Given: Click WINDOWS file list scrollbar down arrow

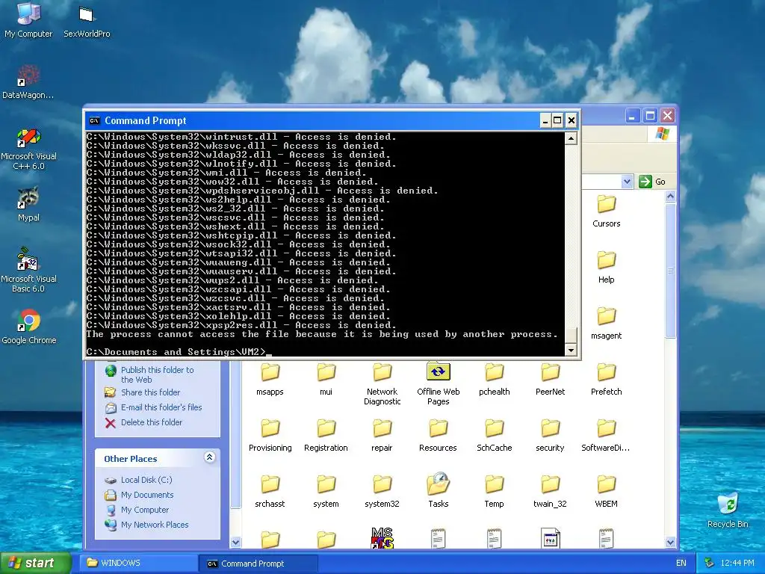Looking at the screenshot, I should coord(670,543).
